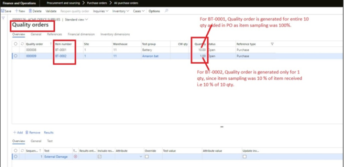This screenshot has width=344, height=167.
Task: Click the BT-0001 item number cell
Action: [x=61, y=50]
